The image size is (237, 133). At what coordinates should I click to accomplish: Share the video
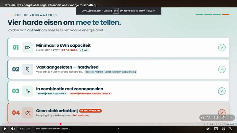[223, 118]
